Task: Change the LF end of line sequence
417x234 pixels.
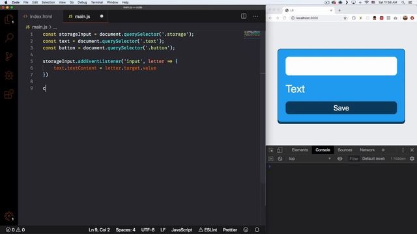Action: click(x=163, y=229)
